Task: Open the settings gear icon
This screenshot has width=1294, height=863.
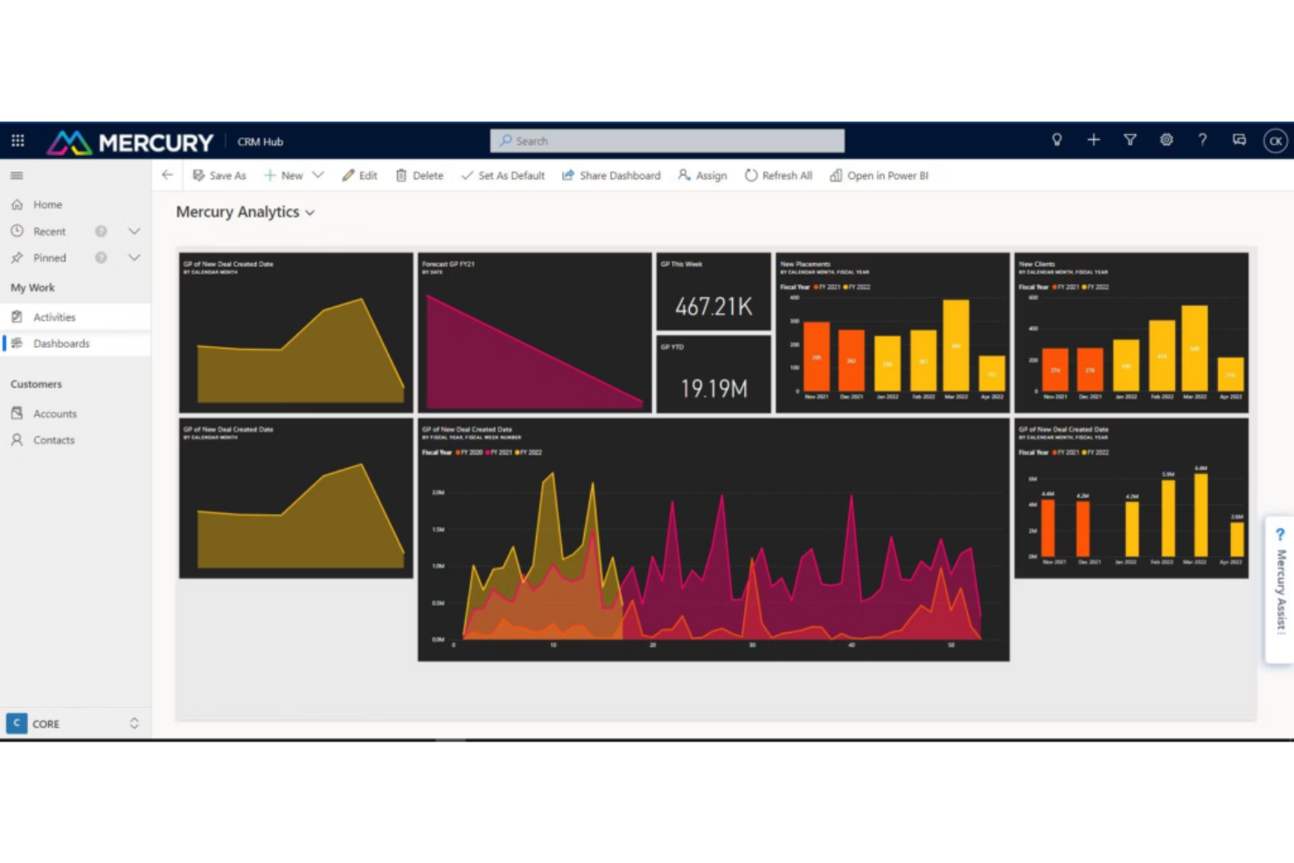Action: [1166, 140]
